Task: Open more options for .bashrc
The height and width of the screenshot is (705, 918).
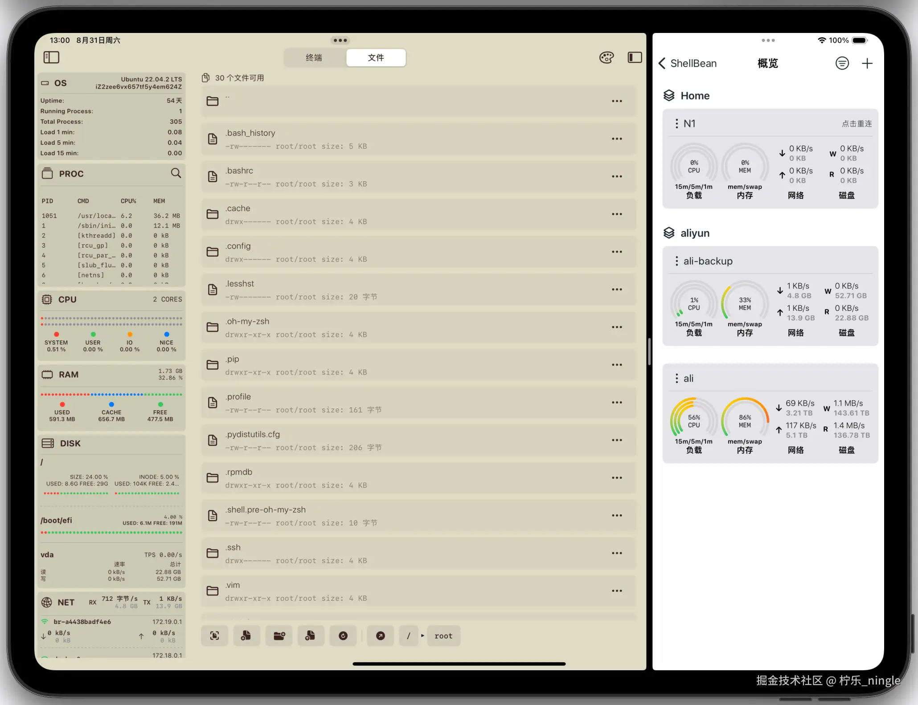Action: [617, 177]
